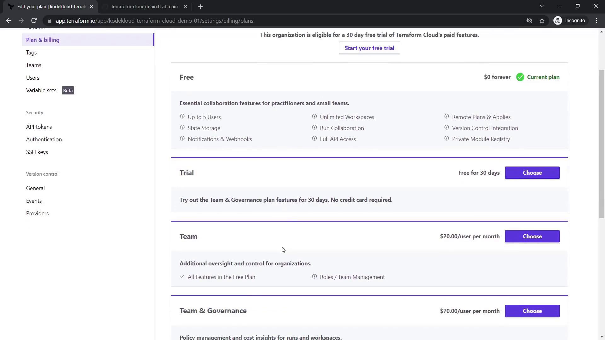Choose the Team & Governance plan
605x340 pixels.
[532, 311]
